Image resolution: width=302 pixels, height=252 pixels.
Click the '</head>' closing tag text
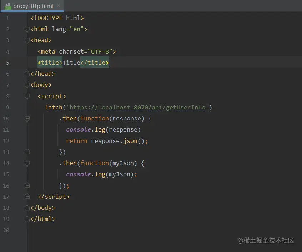pyautogui.click(x=43, y=74)
